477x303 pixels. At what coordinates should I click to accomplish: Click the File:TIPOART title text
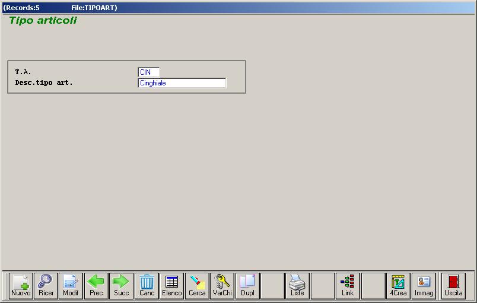tap(94, 8)
